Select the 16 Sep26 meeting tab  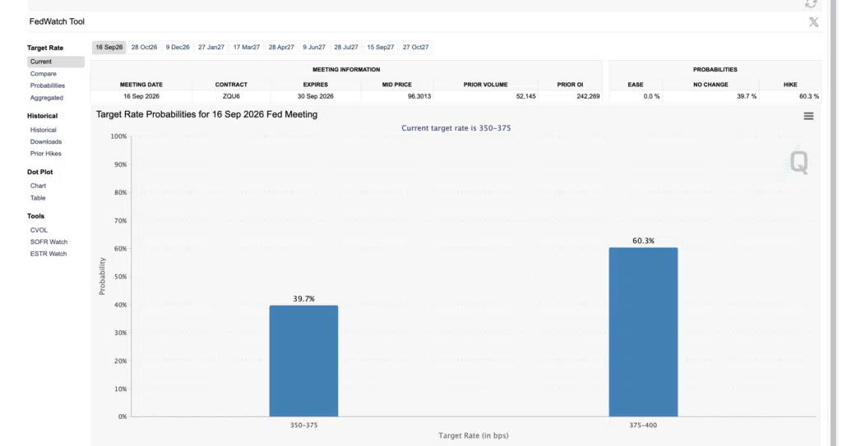pyautogui.click(x=109, y=48)
